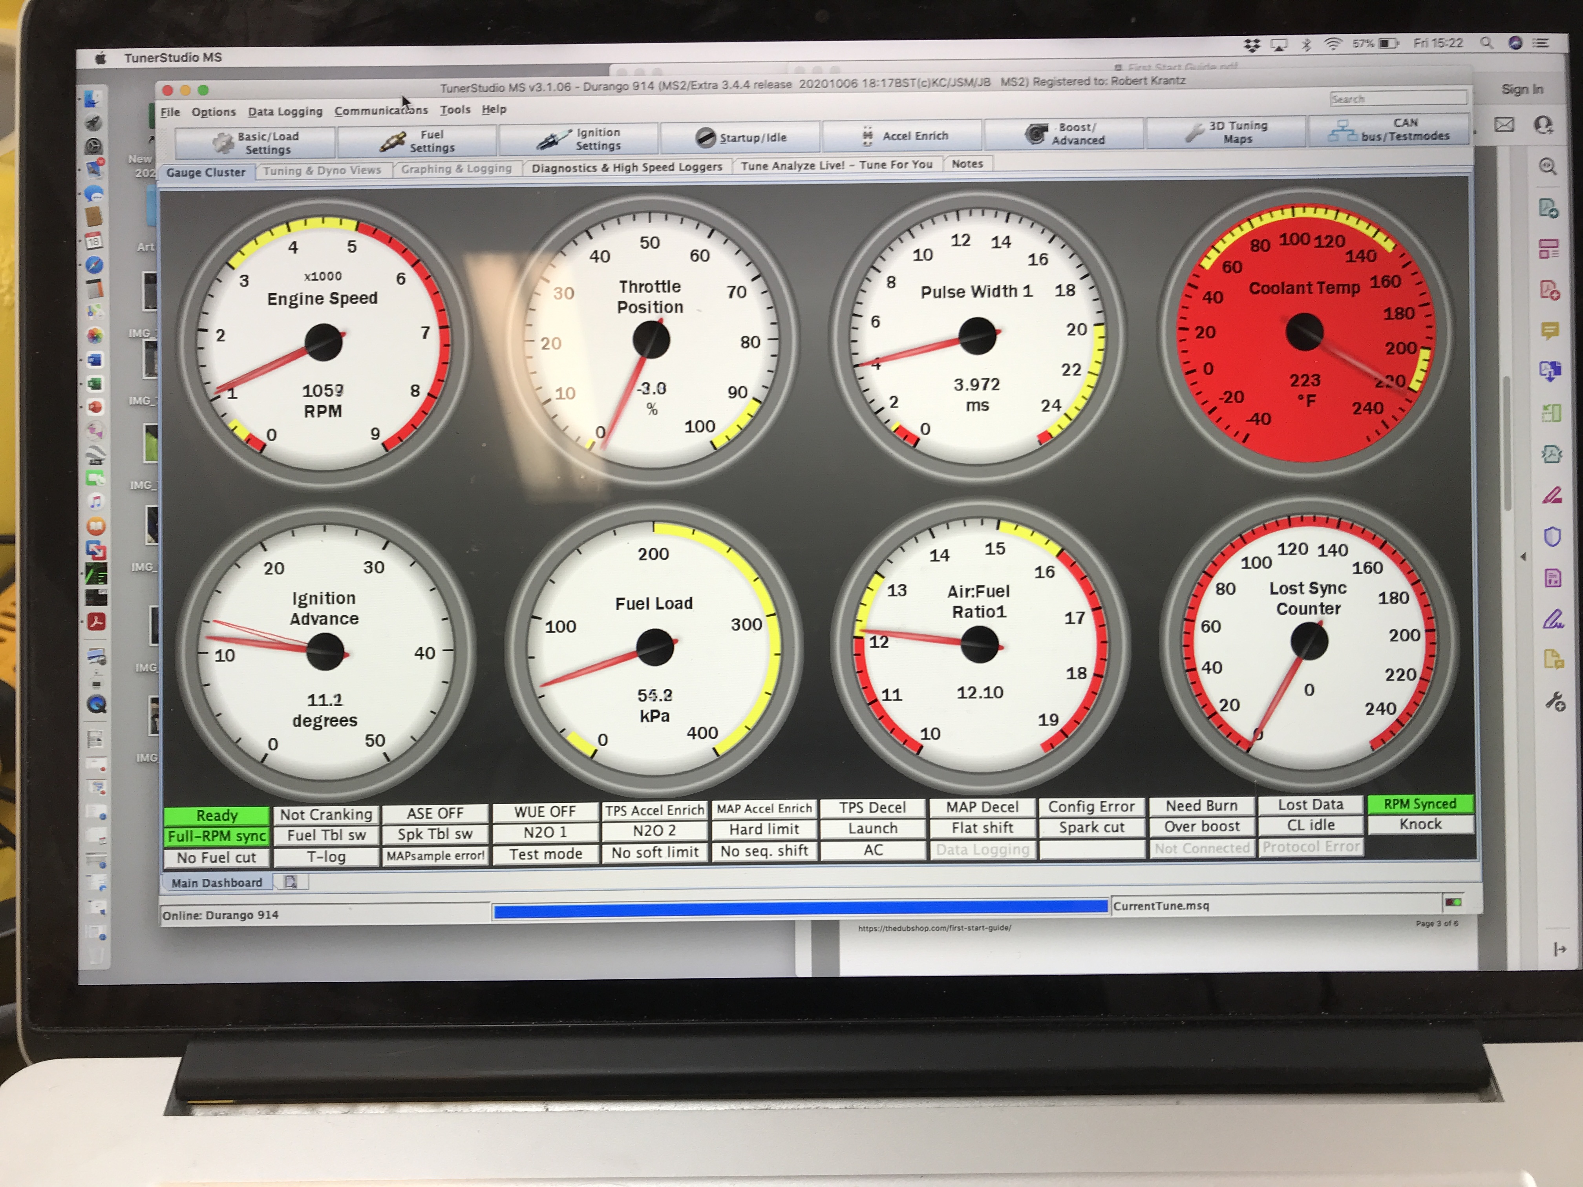Open CAN bus/Testmodes network button
The width and height of the screenshot is (1583, 1187).
(1388, 130)
